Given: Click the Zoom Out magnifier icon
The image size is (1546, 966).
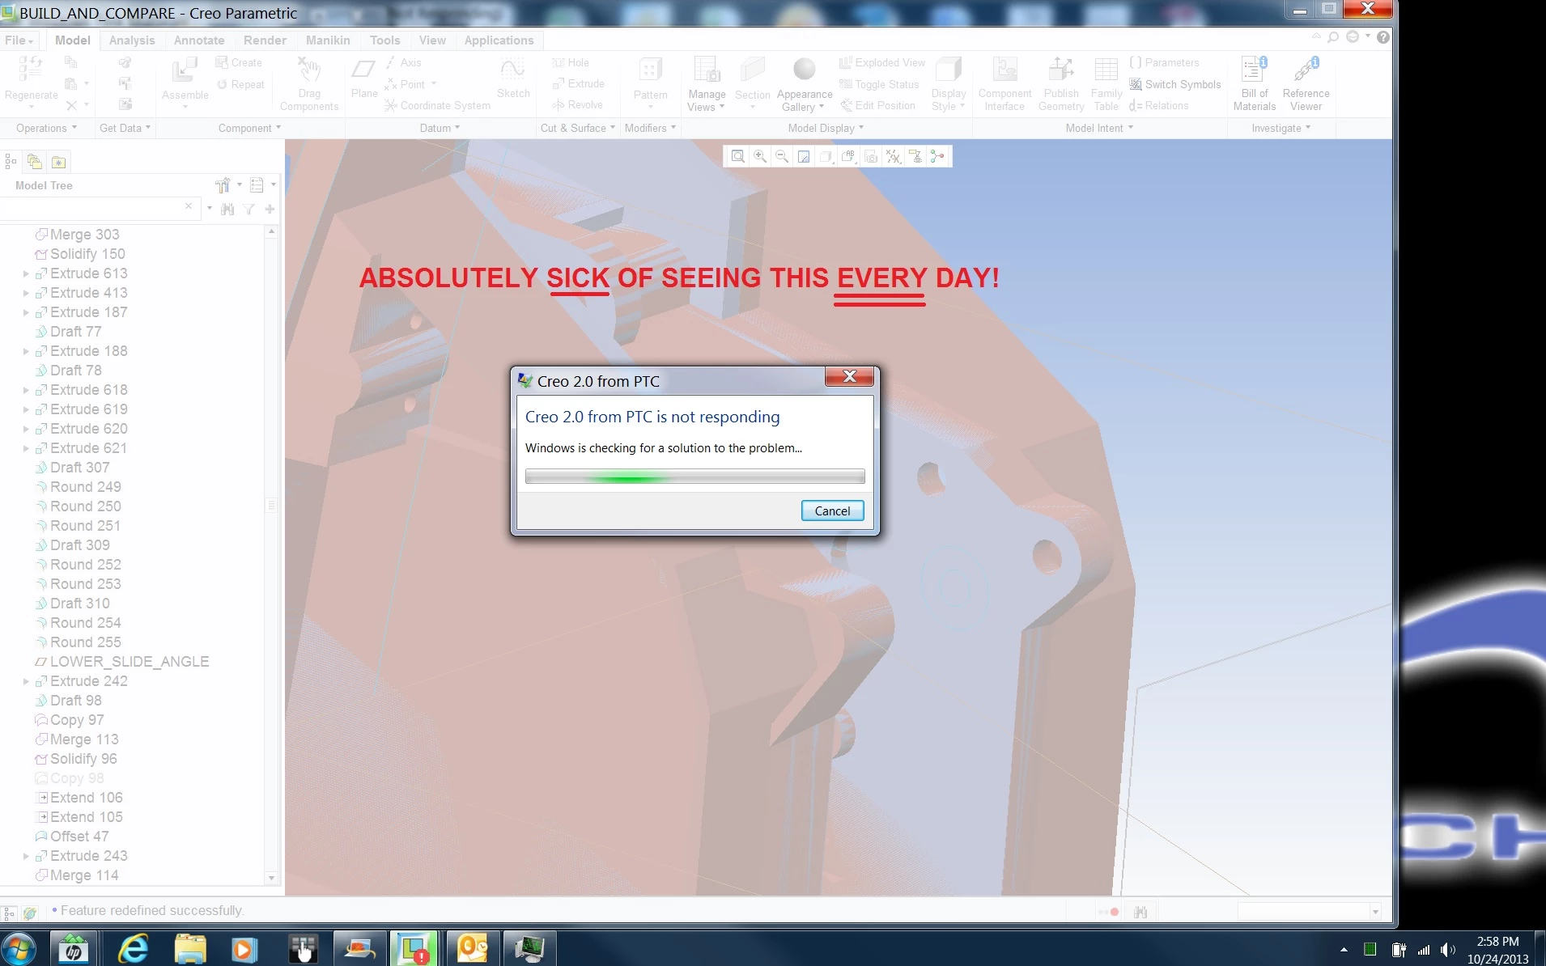Looking at the screenshot, I should click(782, 156).
